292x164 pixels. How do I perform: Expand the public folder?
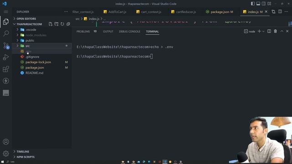tap(30, 41)
